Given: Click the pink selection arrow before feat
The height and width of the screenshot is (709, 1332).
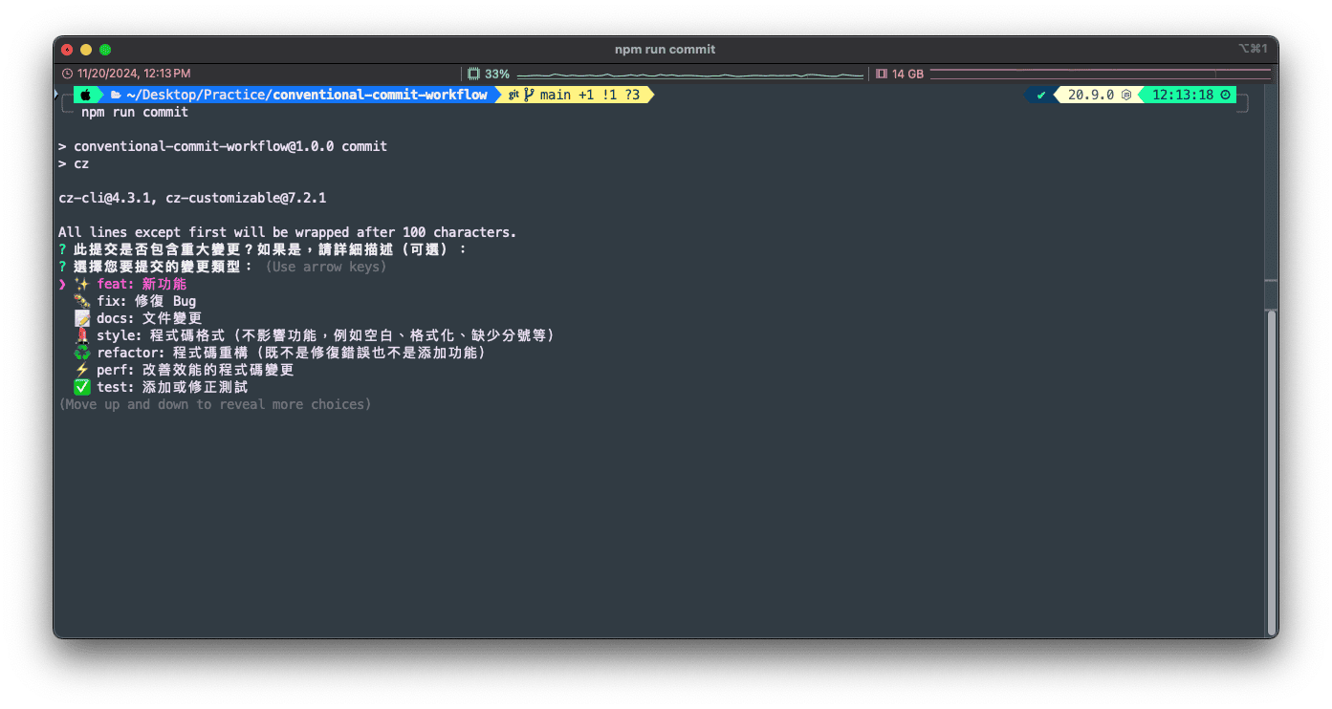Looking at the screenshot, I should pos(62,284).
